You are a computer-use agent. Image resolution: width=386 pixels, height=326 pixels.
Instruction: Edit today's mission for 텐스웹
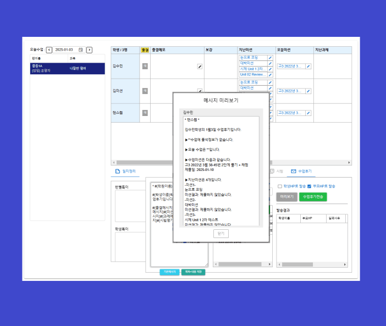pyautogui.click(x=308, y=113)
